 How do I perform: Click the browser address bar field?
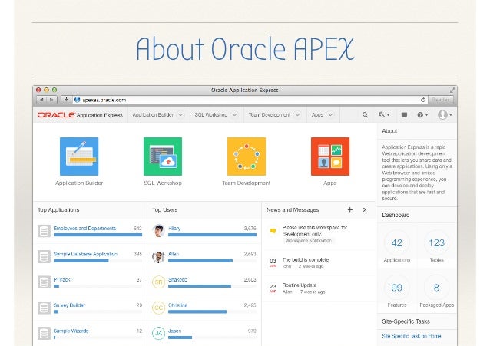tap(246, 100)
